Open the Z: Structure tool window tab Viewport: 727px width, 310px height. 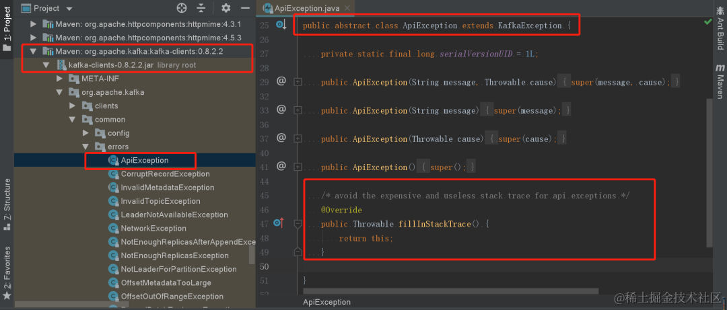(7, 204)
